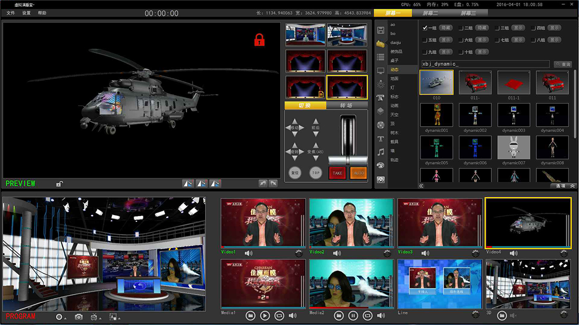
Task: Switch to the 屏幕二 tab
Action: tap(430, 13)
